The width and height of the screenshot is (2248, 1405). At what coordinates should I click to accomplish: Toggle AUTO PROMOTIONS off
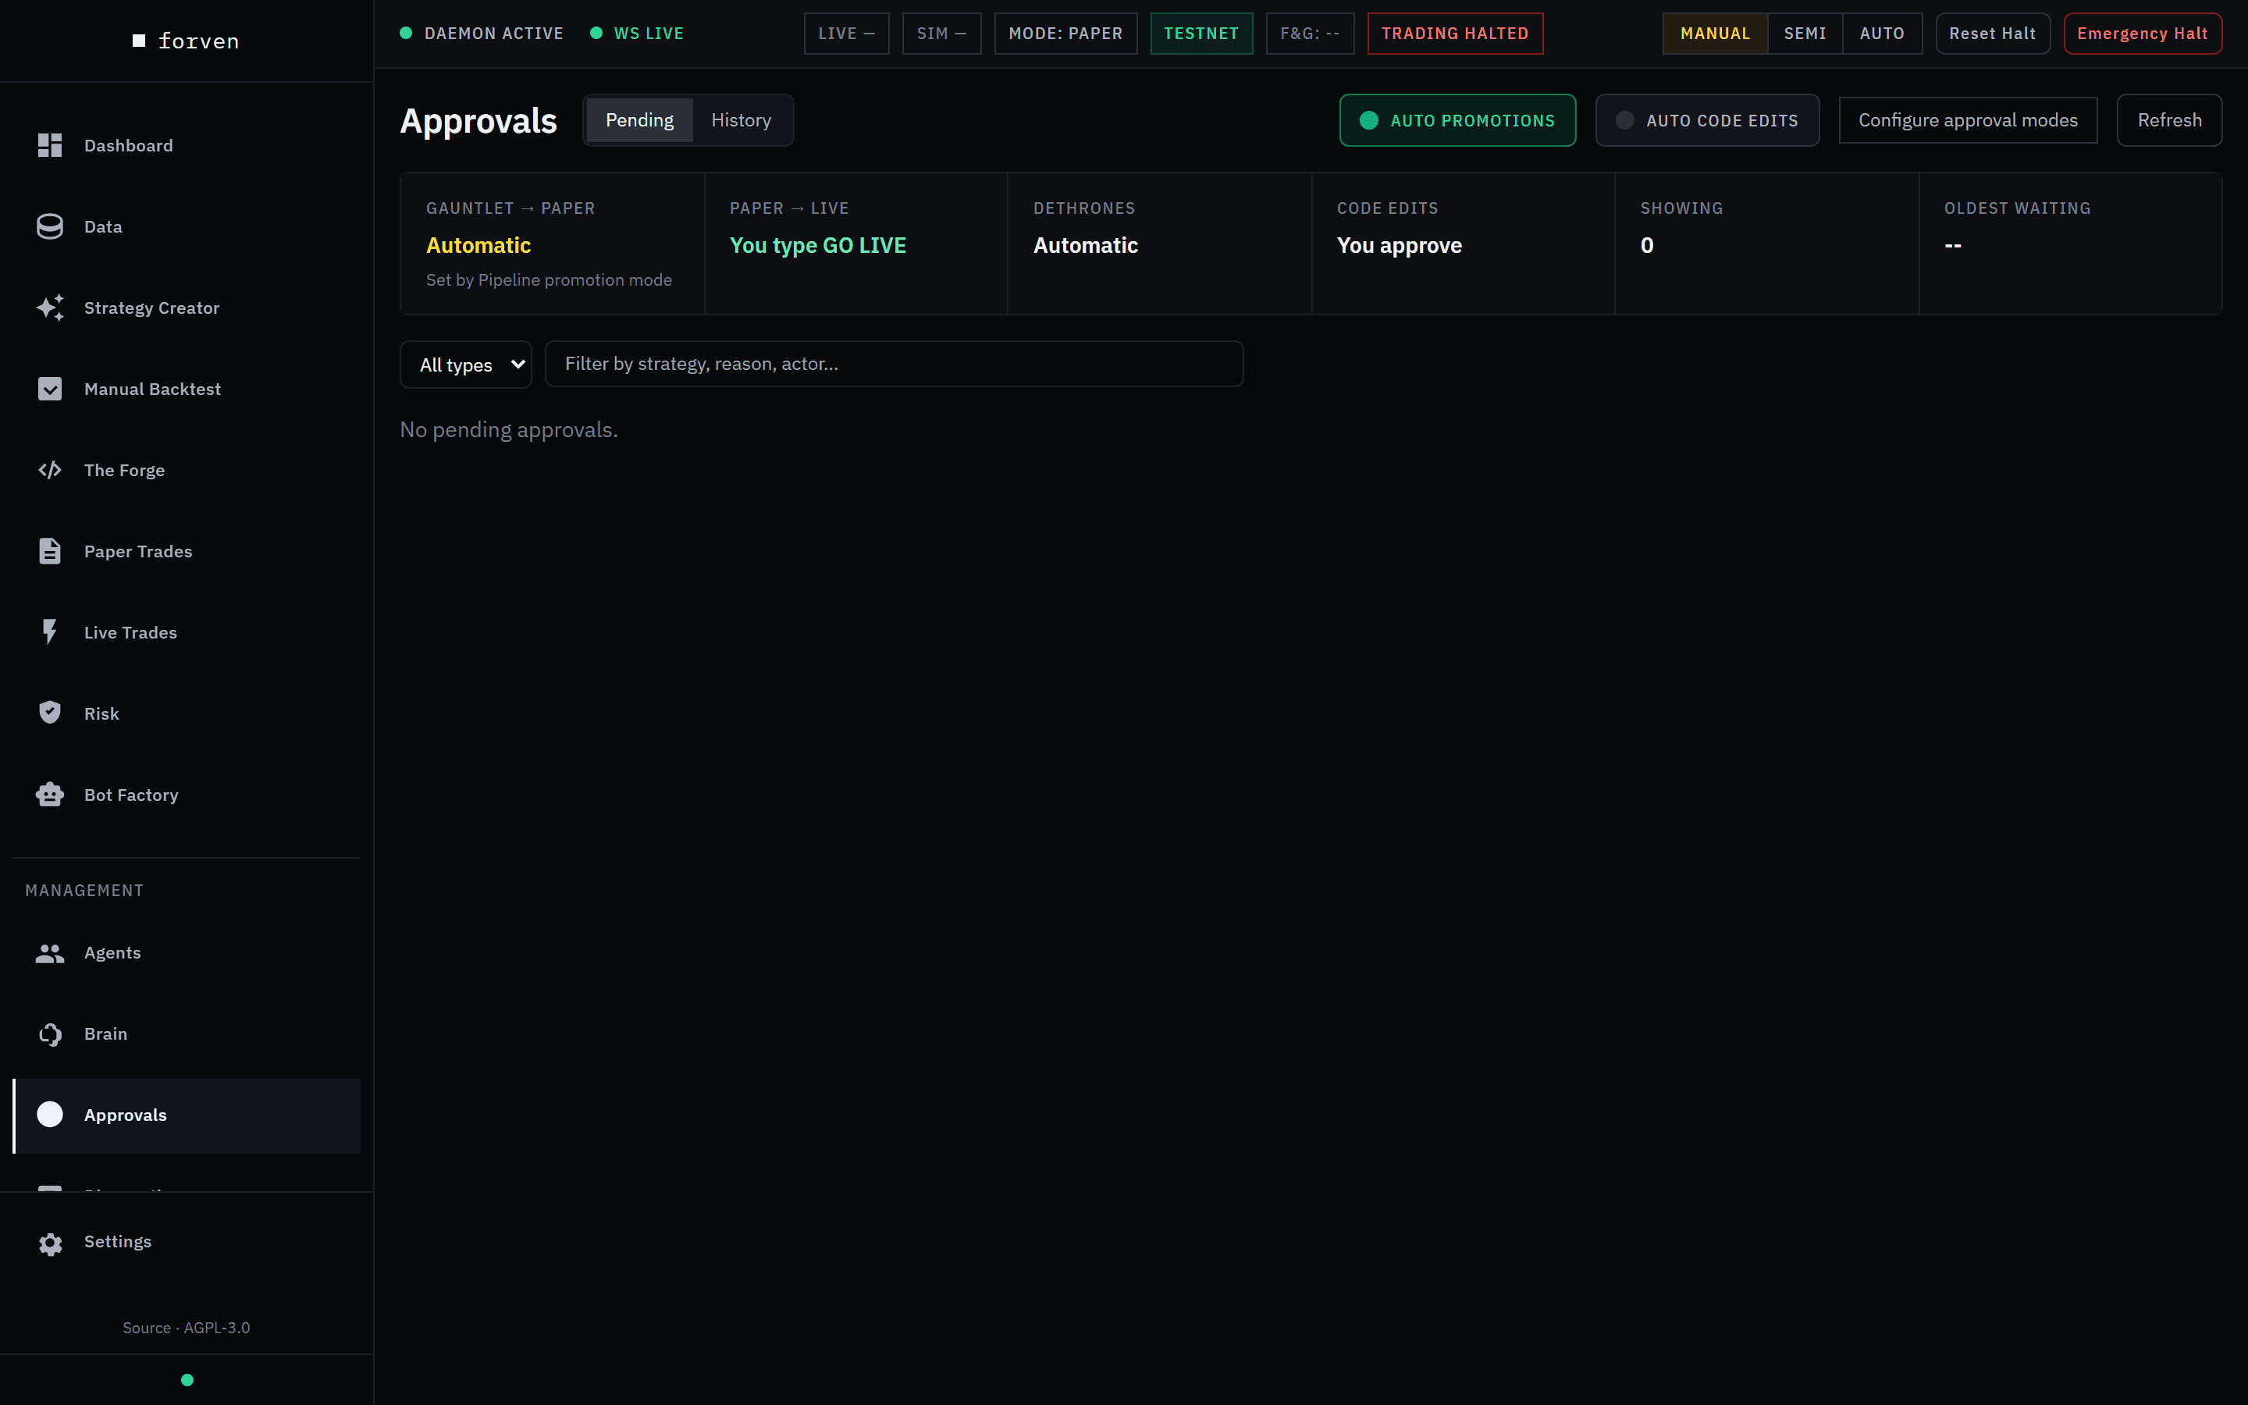coord(1457,120)
